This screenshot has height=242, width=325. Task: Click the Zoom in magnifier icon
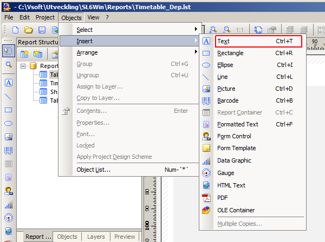[x=213, y=30]
